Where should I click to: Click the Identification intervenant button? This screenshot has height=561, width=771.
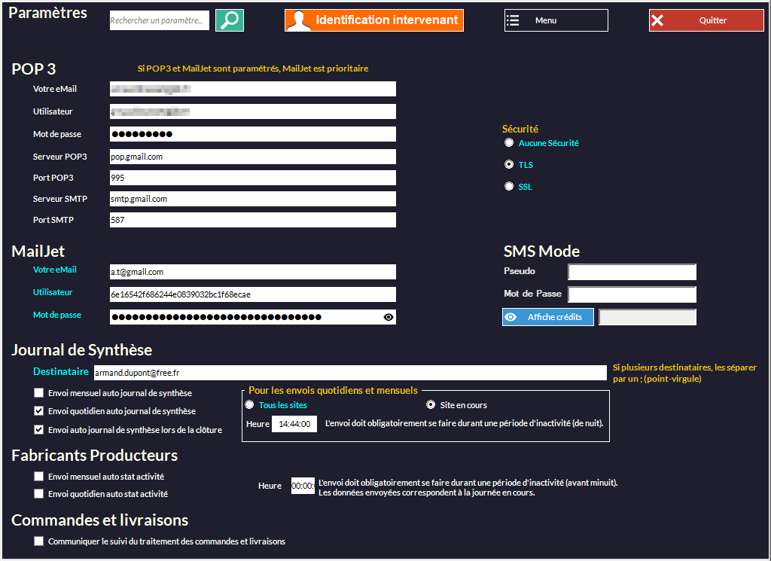click(x=373, y=20)
